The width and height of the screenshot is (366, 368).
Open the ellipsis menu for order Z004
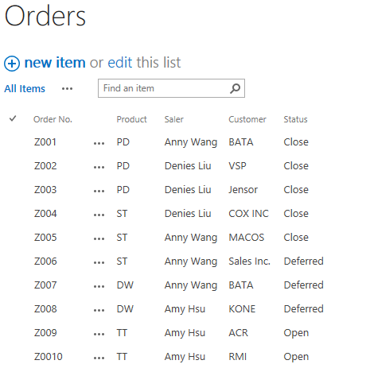(x=99, y=215)
